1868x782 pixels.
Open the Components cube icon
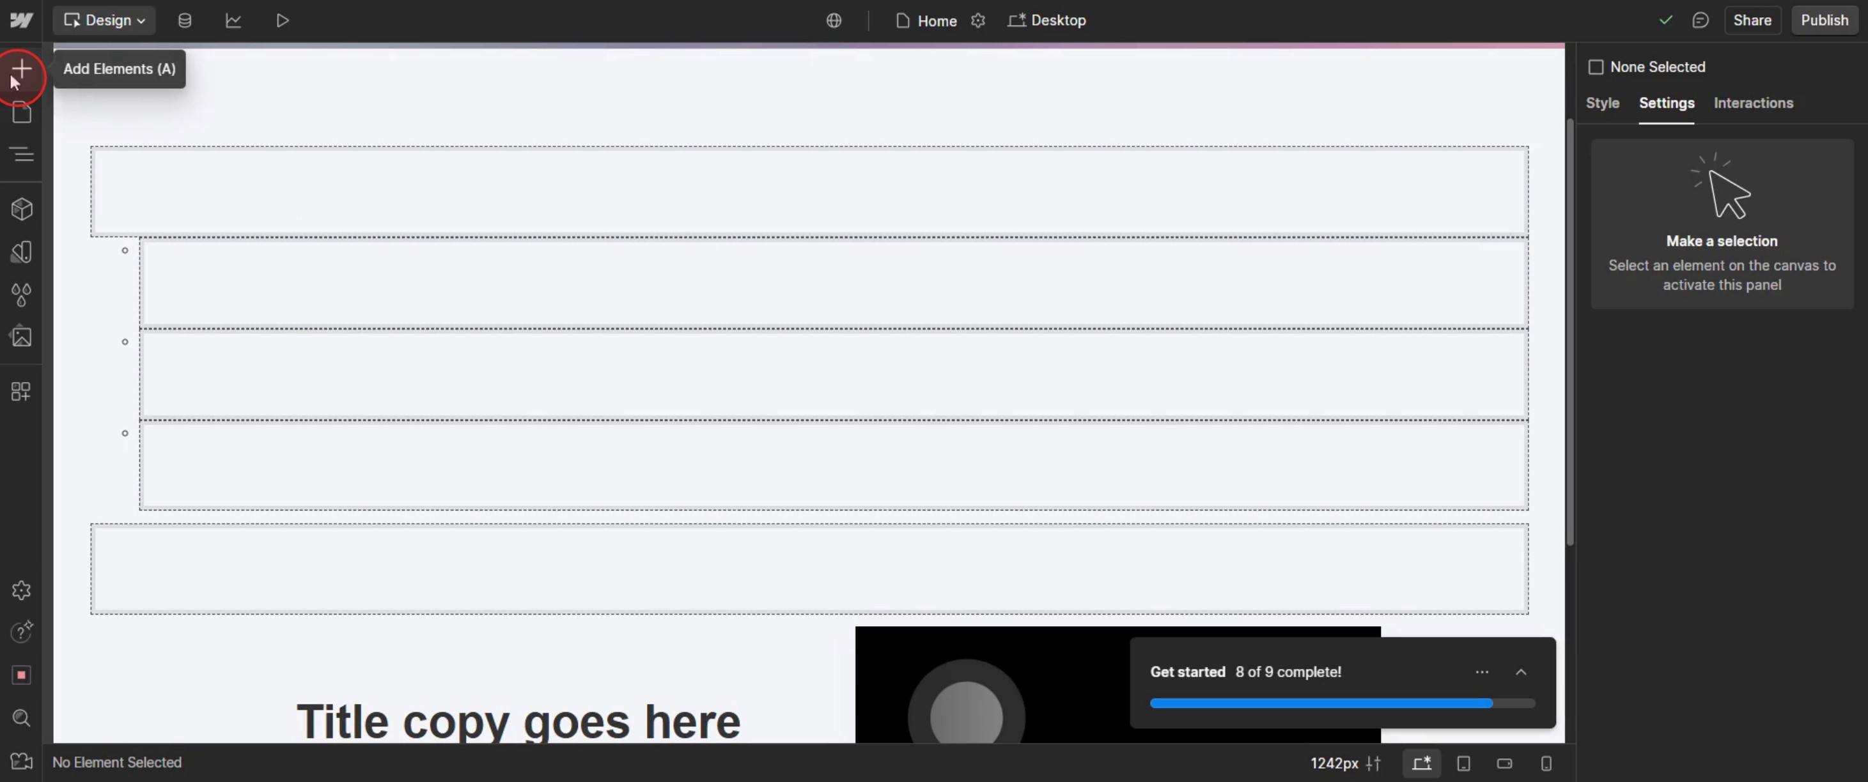[x=22, y=210]
